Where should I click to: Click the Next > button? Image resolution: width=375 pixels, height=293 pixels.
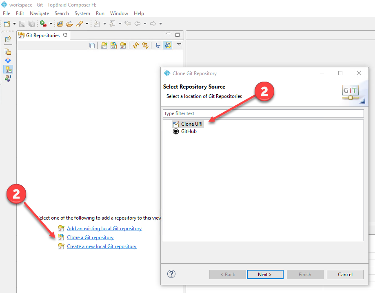click(x=265, y=275)
